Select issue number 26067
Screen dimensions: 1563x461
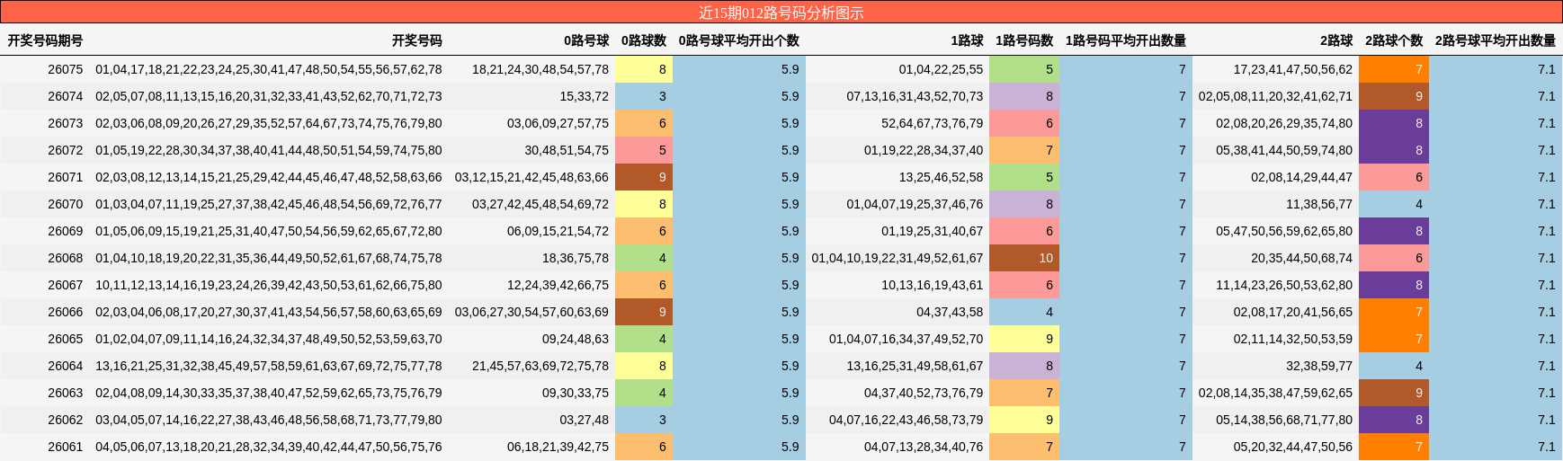pyautogui.click(x=65, y=285)
